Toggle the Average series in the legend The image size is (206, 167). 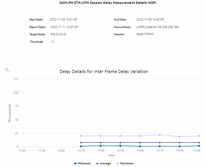click(104, 163)
